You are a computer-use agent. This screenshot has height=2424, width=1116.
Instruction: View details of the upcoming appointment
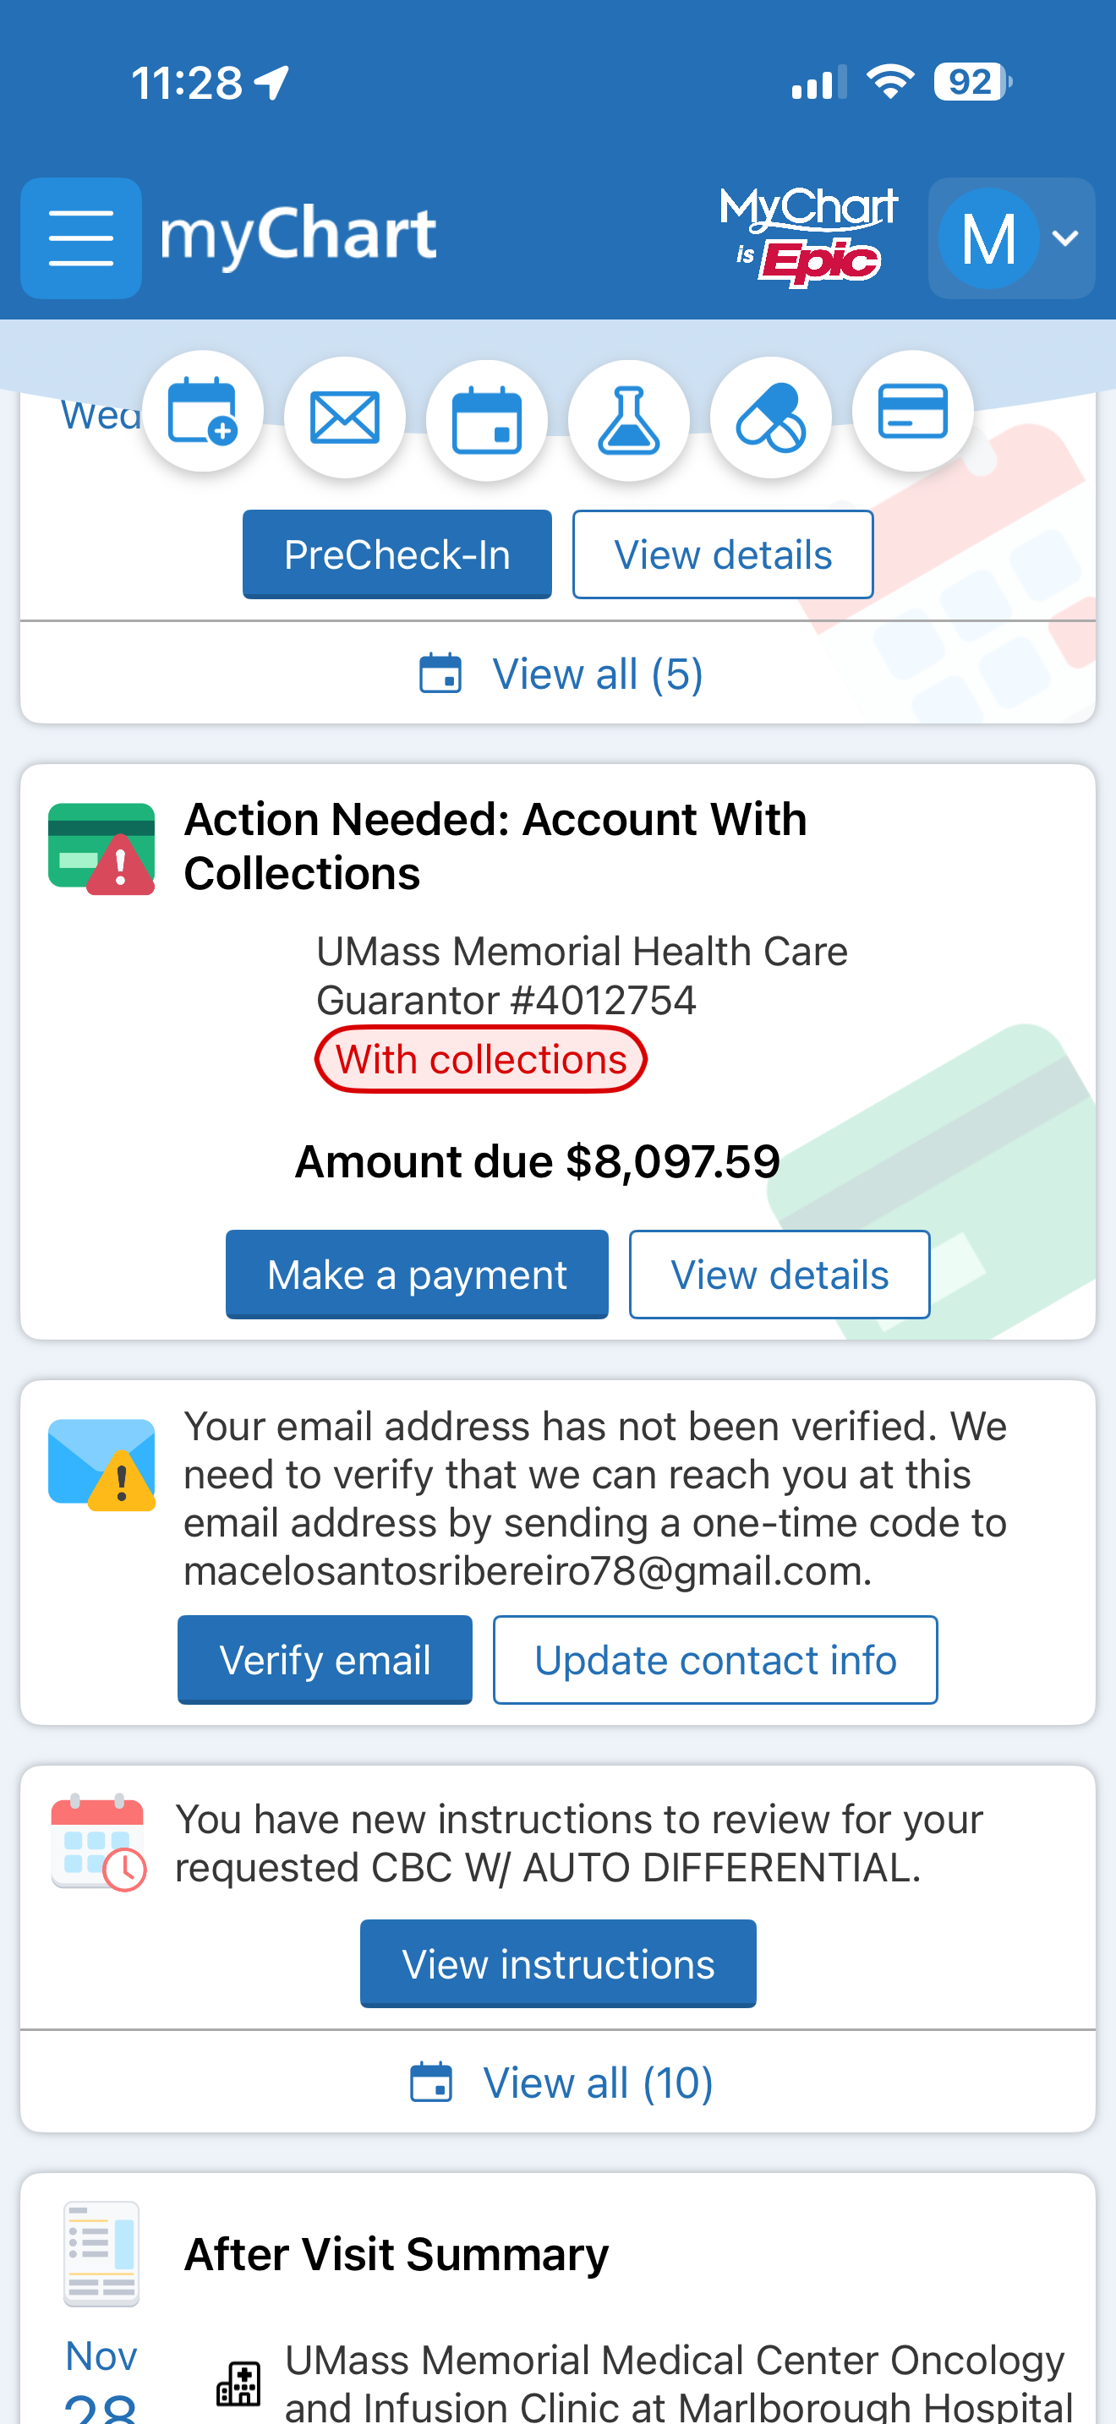click(x=723, y=554)
